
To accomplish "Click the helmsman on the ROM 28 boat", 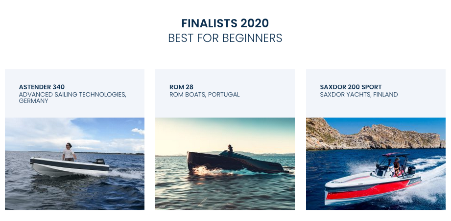I will point(230,149).
